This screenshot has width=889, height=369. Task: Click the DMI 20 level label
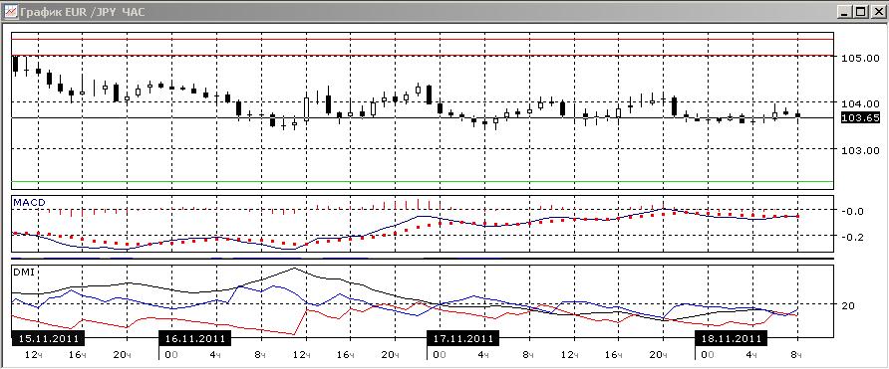pos(848,305)
